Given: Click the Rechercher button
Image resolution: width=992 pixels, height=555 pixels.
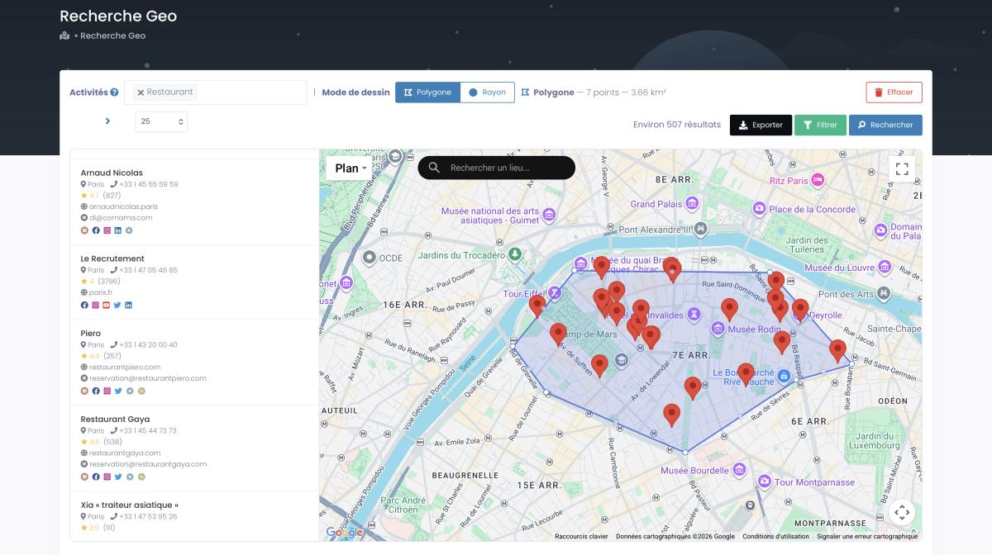Looking at the screenshot, I should pos(885,125).
